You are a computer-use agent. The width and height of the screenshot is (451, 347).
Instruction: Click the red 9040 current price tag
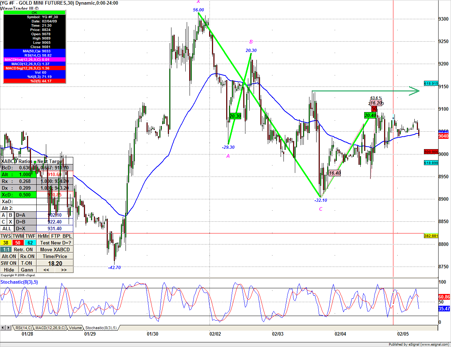(444, 136)
